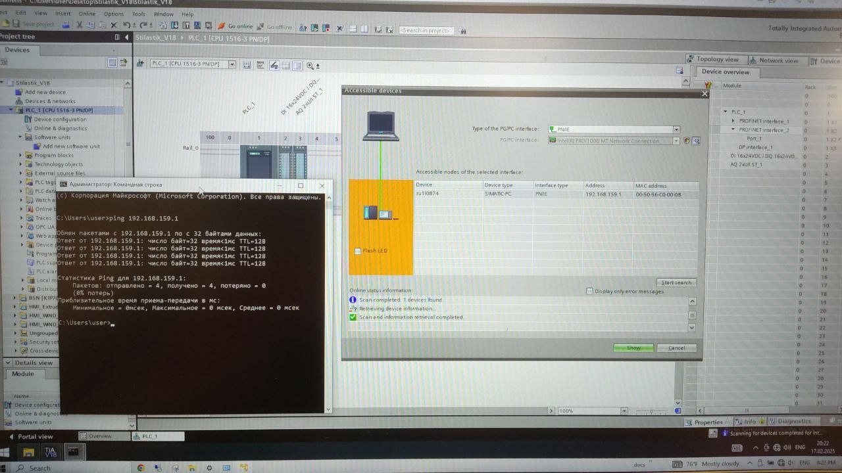Screen dimensions: 842x473
Task: Click the Command Prompt taskbar icon
Action: (x=73, y=452)
